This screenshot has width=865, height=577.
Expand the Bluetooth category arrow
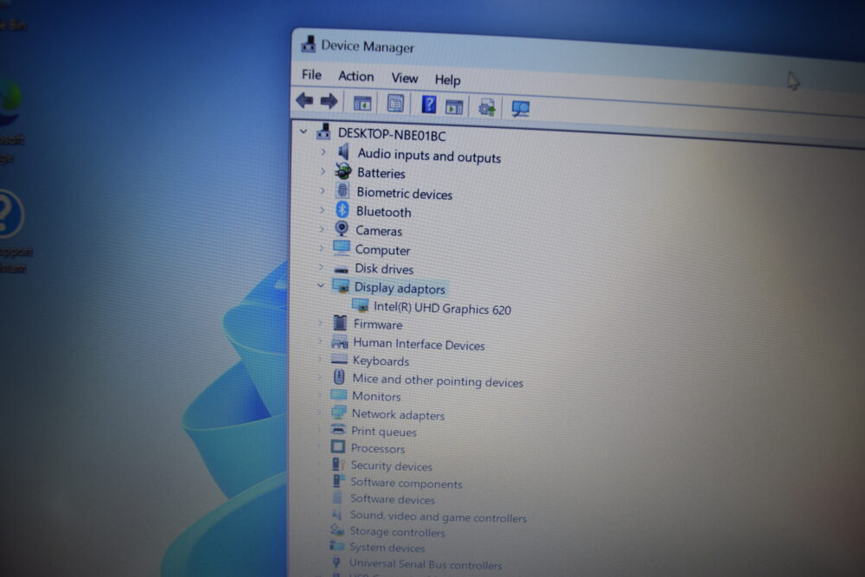(322, 210)
